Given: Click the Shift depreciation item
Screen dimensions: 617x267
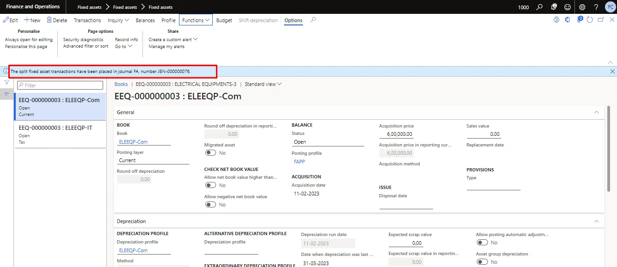Looking at the screenshot, I should pos(258,20).
